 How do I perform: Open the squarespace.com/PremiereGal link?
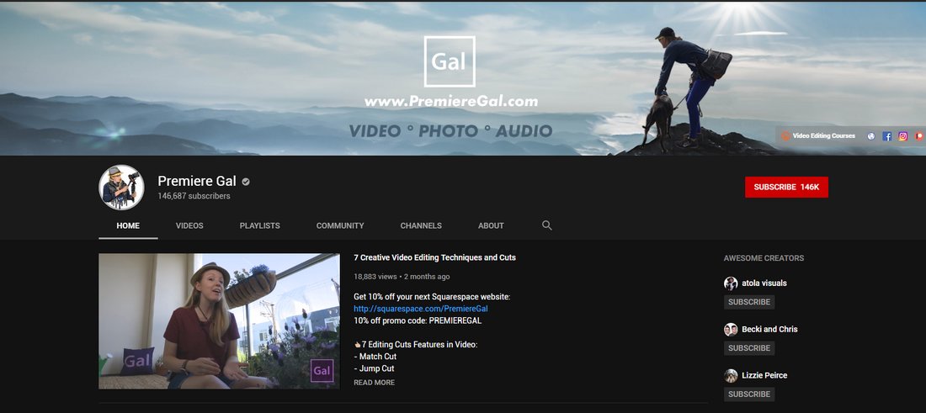coord(420,309)
